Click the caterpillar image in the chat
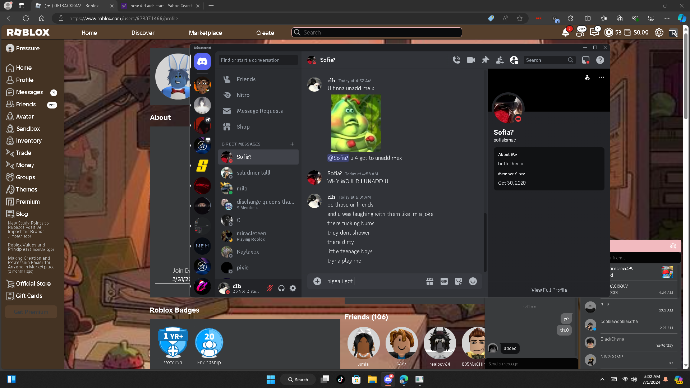 coord(356,123)
